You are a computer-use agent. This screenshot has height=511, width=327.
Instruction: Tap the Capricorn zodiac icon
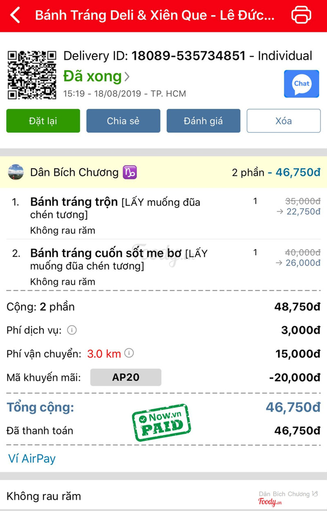point(130,172)
